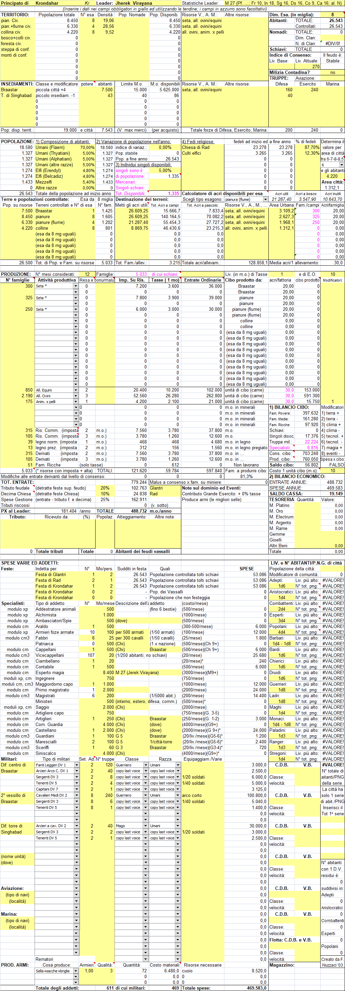345x991 pixels.
Task: Select the 'Esperto magia' specialist cell
Action: (x=57, y=672)
